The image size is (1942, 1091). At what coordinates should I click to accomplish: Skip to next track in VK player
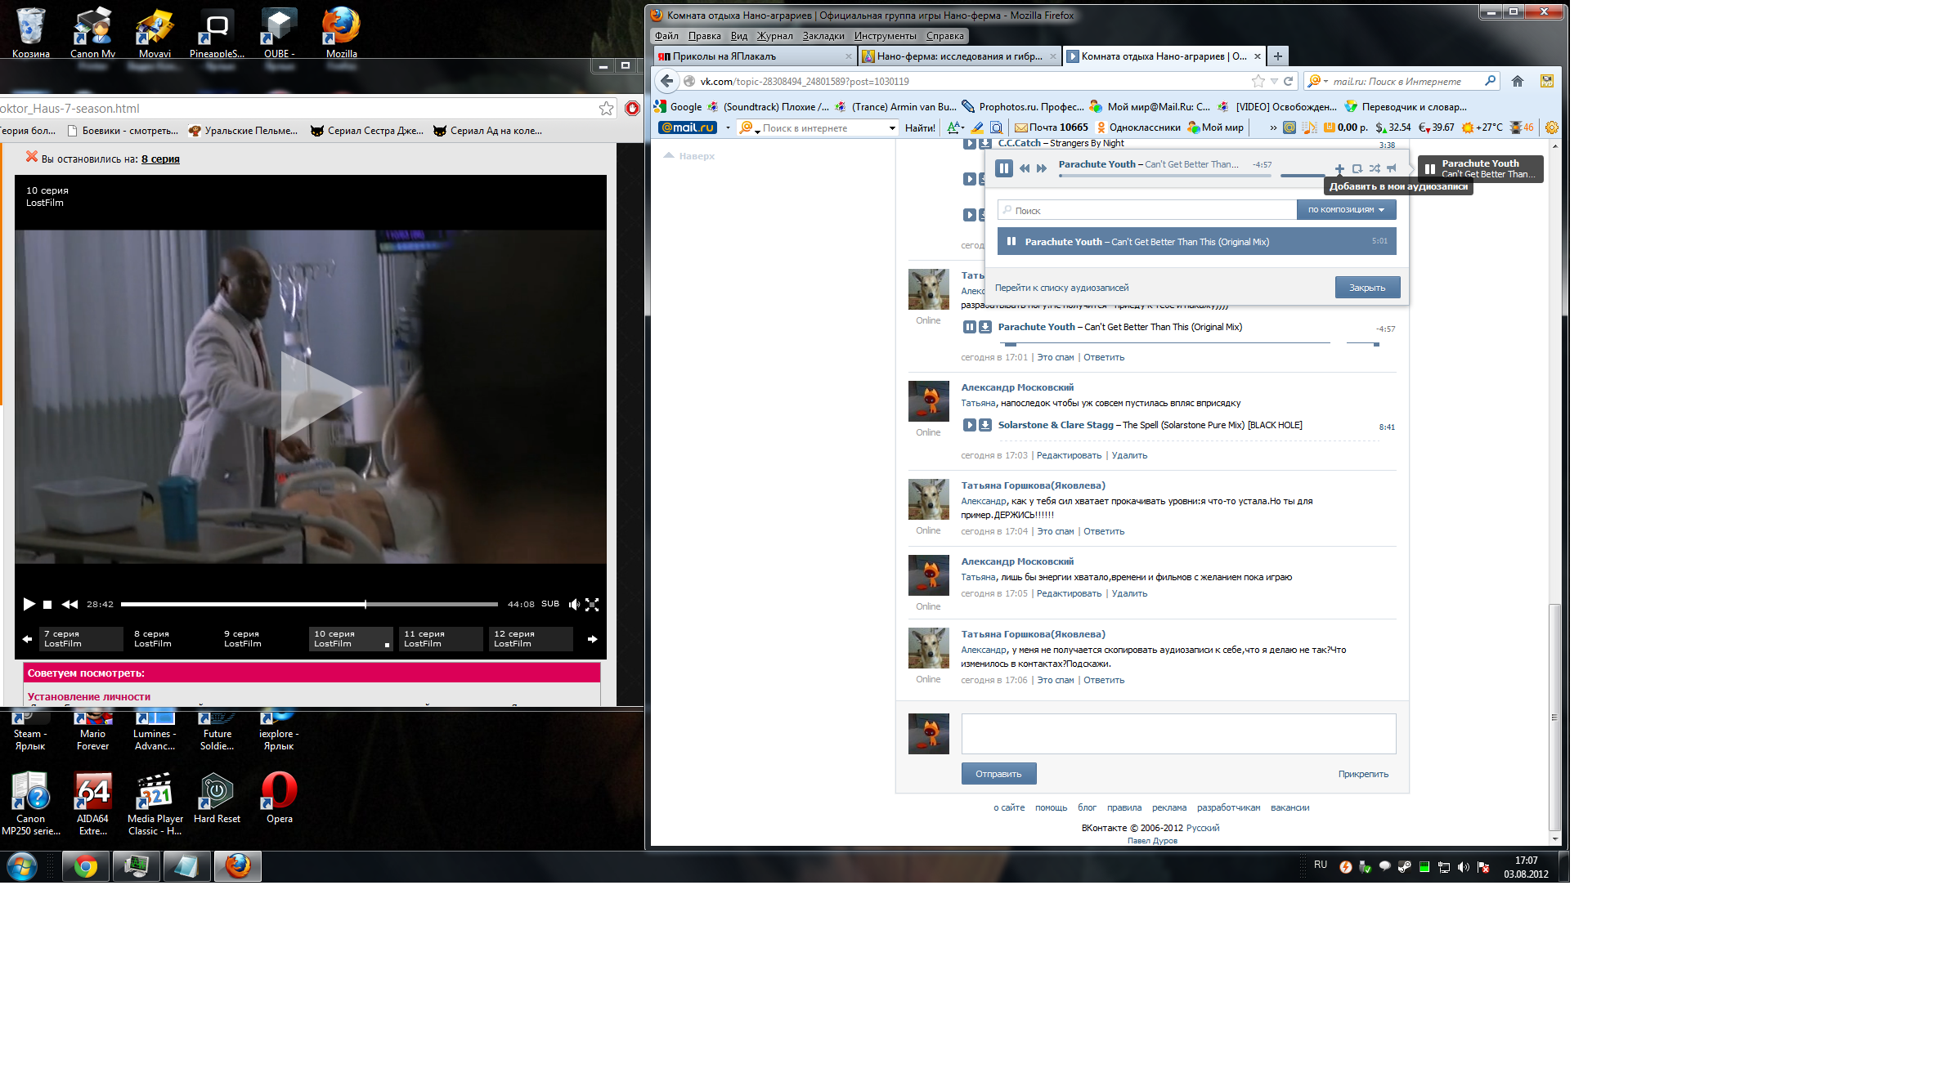click(x=1042, y=168)
